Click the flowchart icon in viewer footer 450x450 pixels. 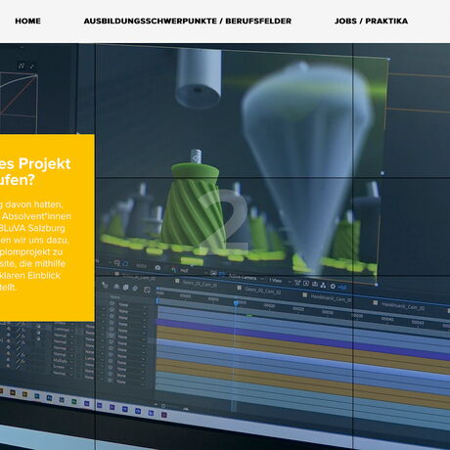click(323, 286)
